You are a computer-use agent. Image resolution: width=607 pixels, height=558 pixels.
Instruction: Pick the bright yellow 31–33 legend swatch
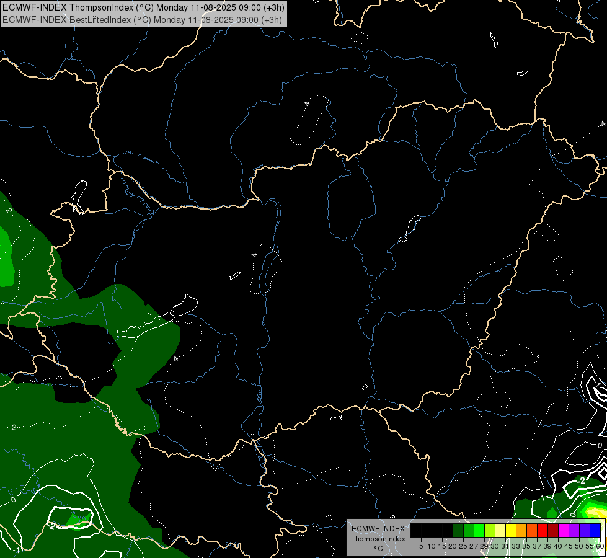pyautogui.click(x=511, y=531)
